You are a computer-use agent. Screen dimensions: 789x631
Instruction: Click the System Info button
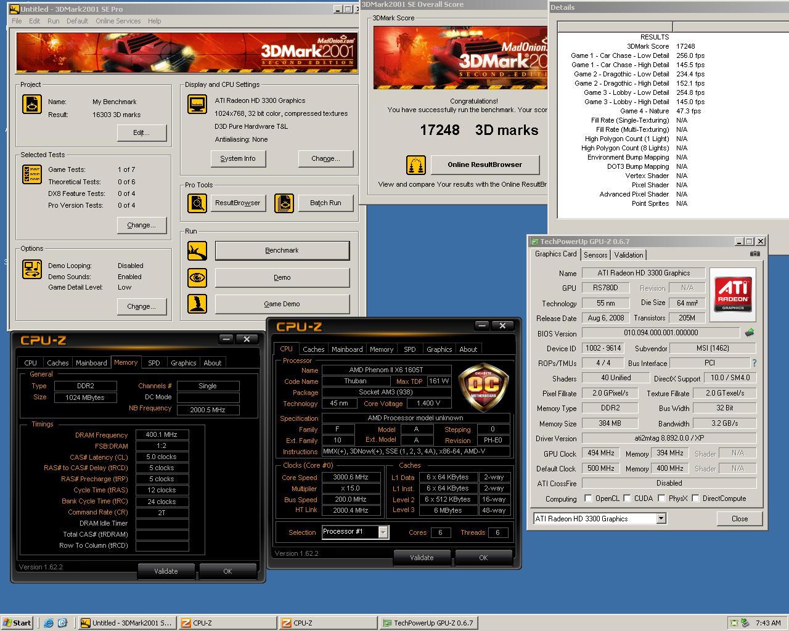point(238,158)
